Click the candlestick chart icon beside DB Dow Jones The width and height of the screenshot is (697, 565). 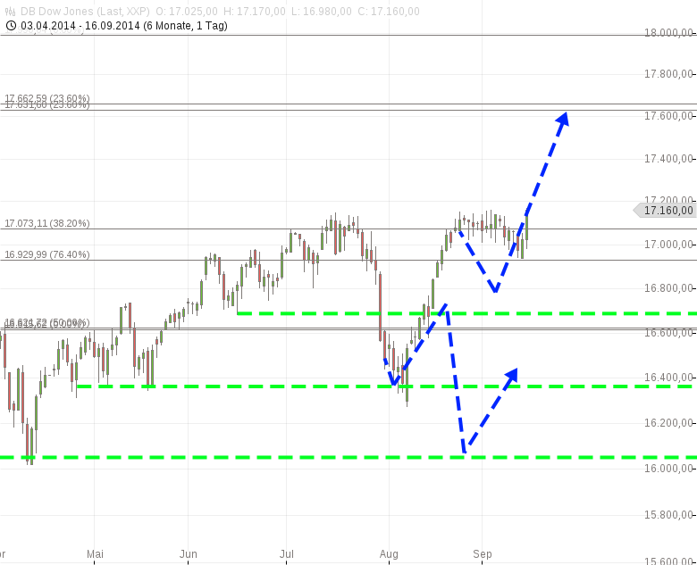[x=11, y=11]
